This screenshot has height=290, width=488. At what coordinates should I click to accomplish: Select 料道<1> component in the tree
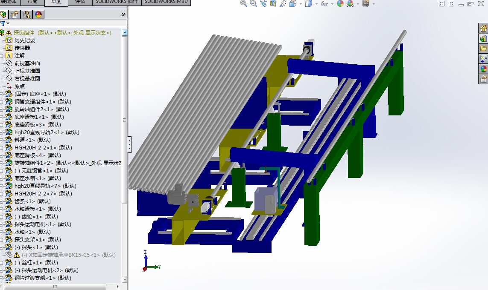point(32,140)
